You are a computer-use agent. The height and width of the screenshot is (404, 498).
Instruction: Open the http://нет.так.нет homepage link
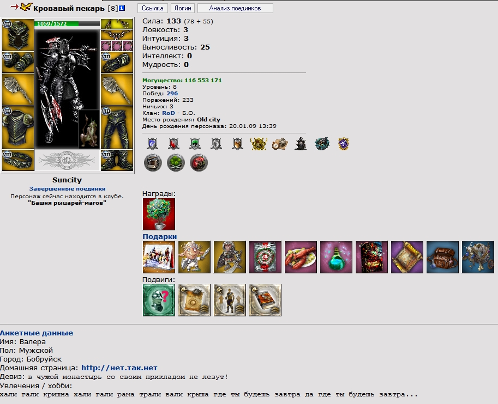[x=119, y=368]
